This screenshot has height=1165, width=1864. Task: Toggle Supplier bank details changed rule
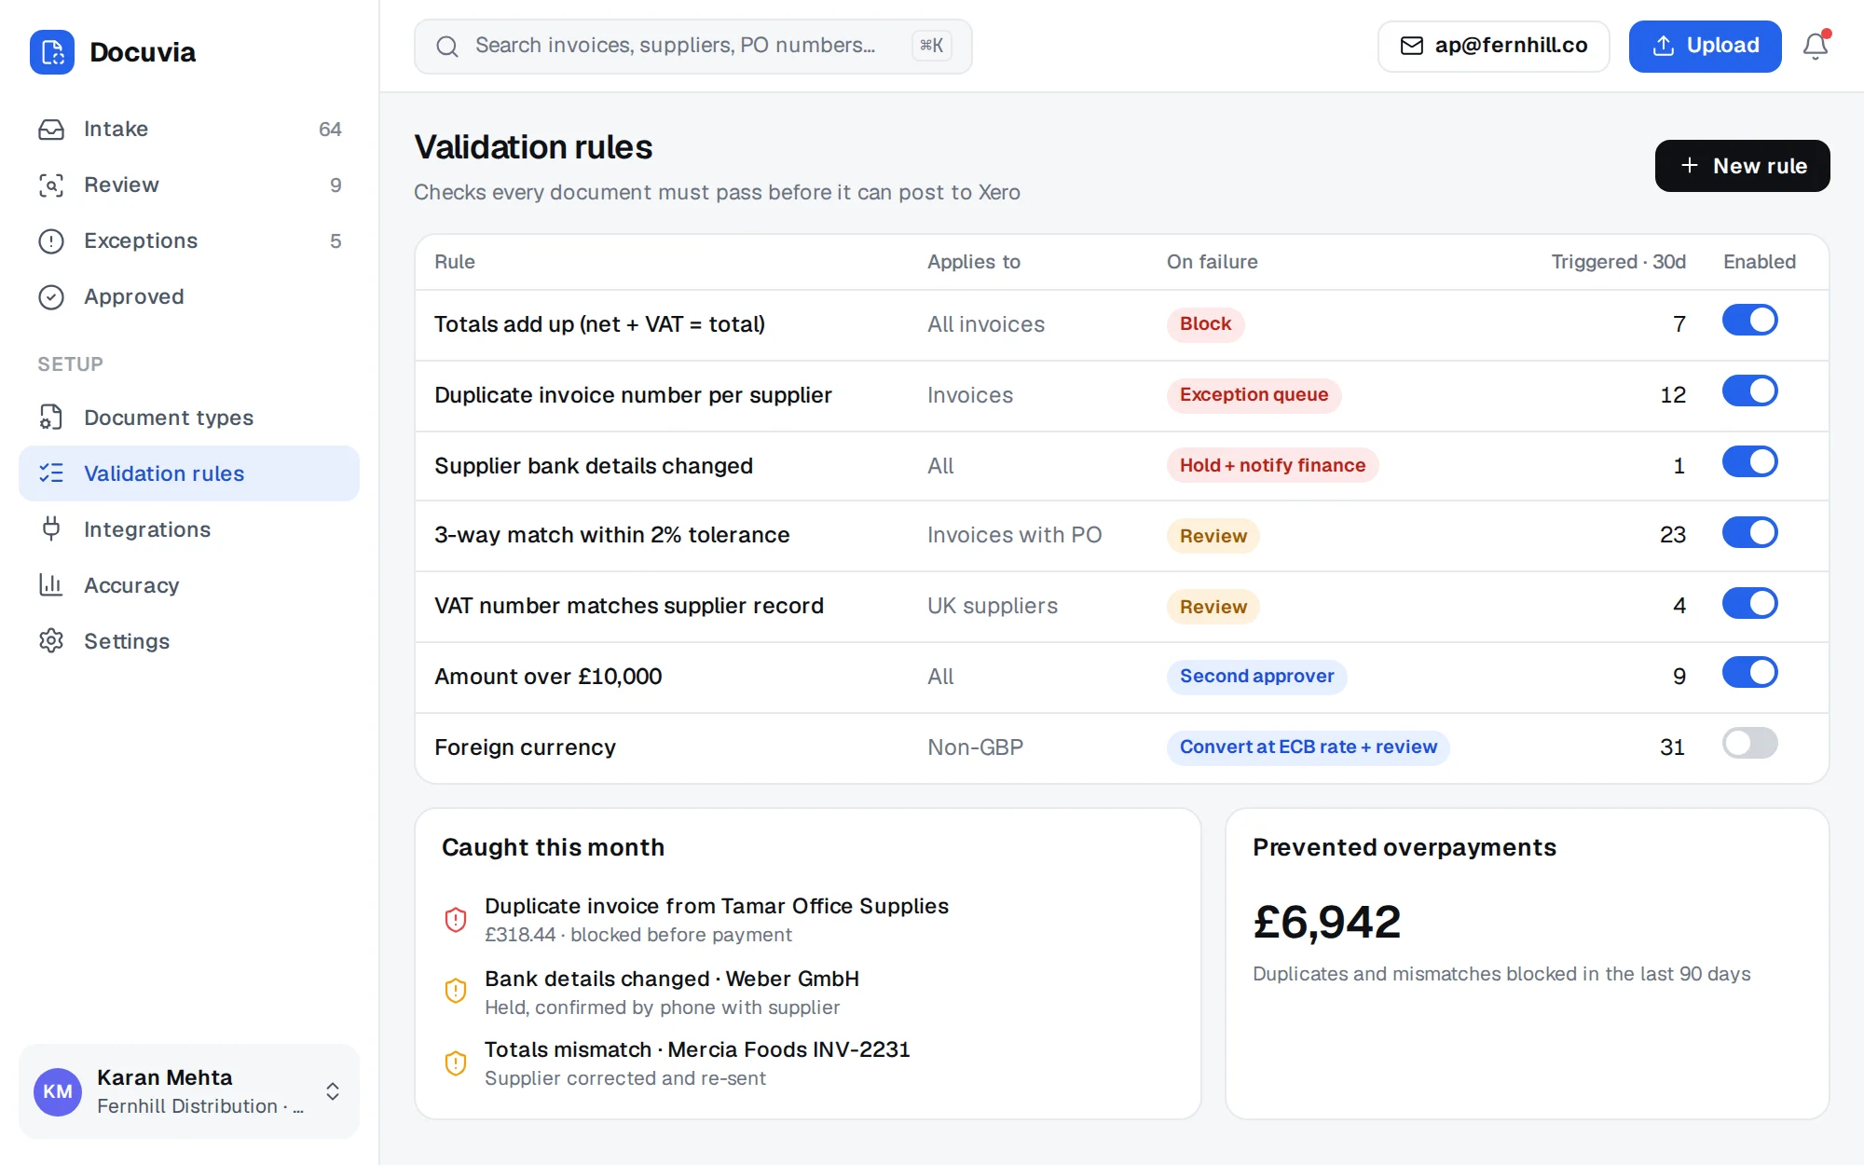[x=1749, y=462]
